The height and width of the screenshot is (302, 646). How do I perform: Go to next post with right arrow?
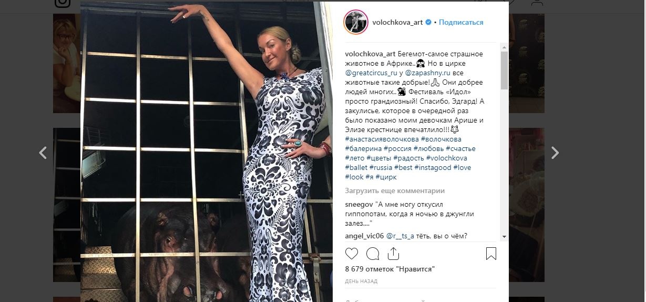pos(555,153)
